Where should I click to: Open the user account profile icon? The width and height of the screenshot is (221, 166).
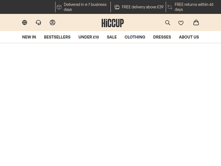click(52, 22)
